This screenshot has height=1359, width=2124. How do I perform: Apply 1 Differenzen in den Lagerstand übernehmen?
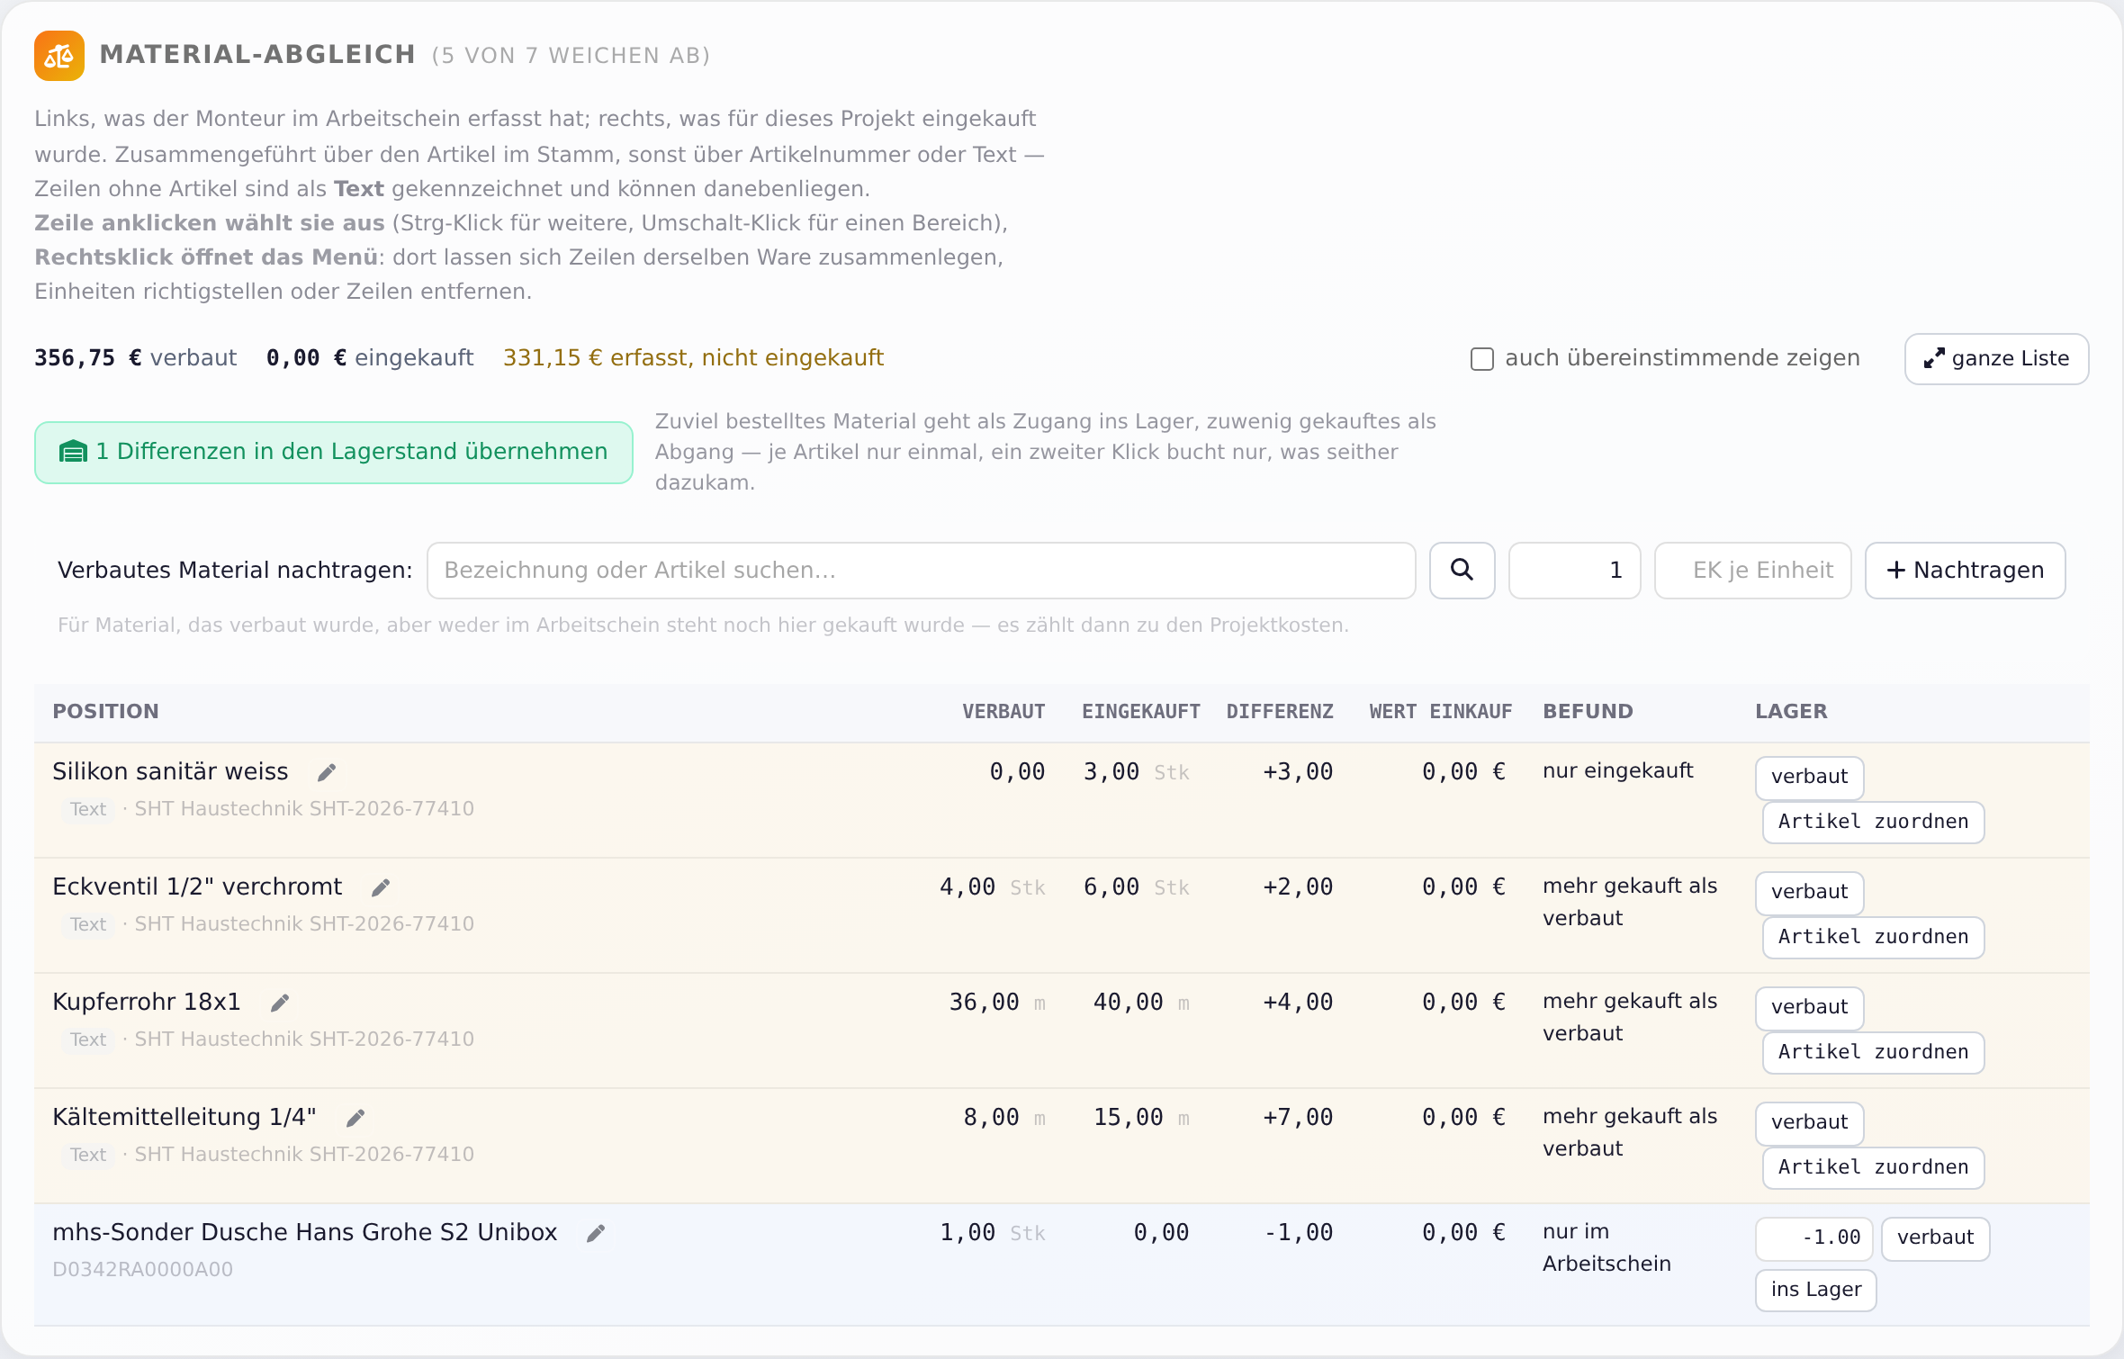334,452
